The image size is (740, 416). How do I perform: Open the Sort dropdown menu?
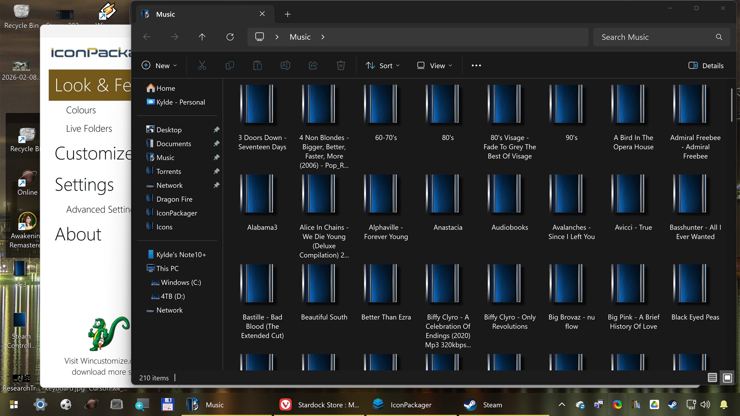pos(383,65)
